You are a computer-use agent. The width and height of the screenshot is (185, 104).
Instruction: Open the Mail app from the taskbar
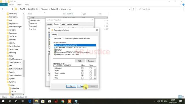pos(49,101)
